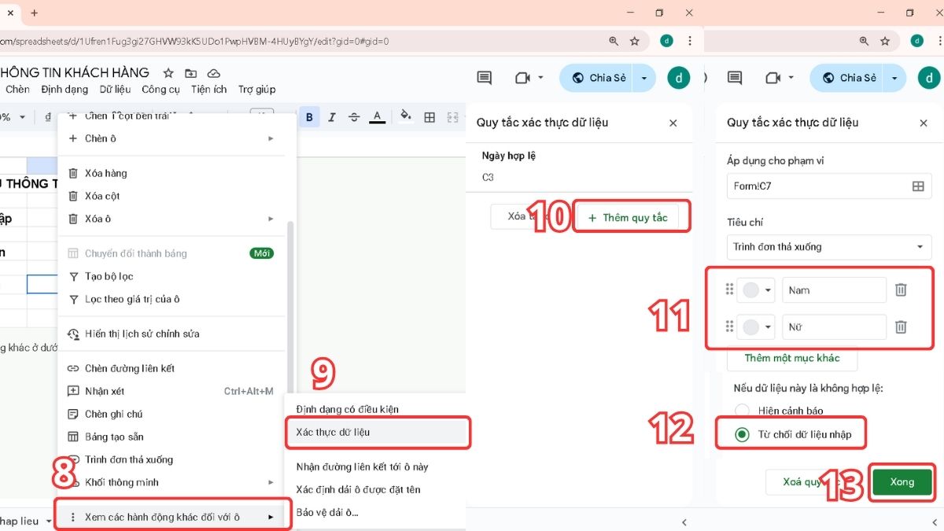Toggle bold formatting in the Sheets toolbar
Screen dimensions: 944x531
pyautogui.click(x=309, y=117)
